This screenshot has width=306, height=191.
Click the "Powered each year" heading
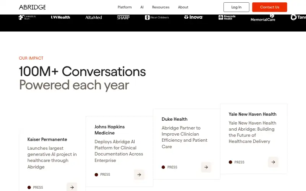tap(74, 85)
